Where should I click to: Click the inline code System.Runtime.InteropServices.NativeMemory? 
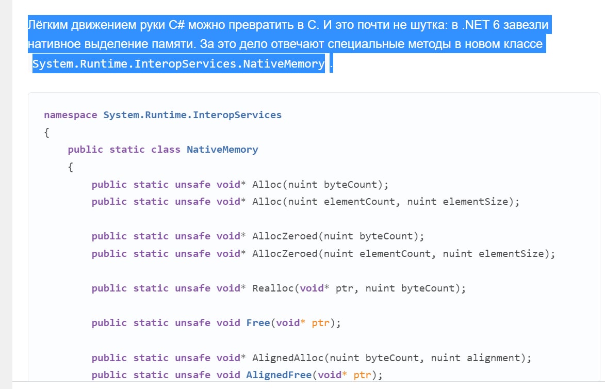178,63
